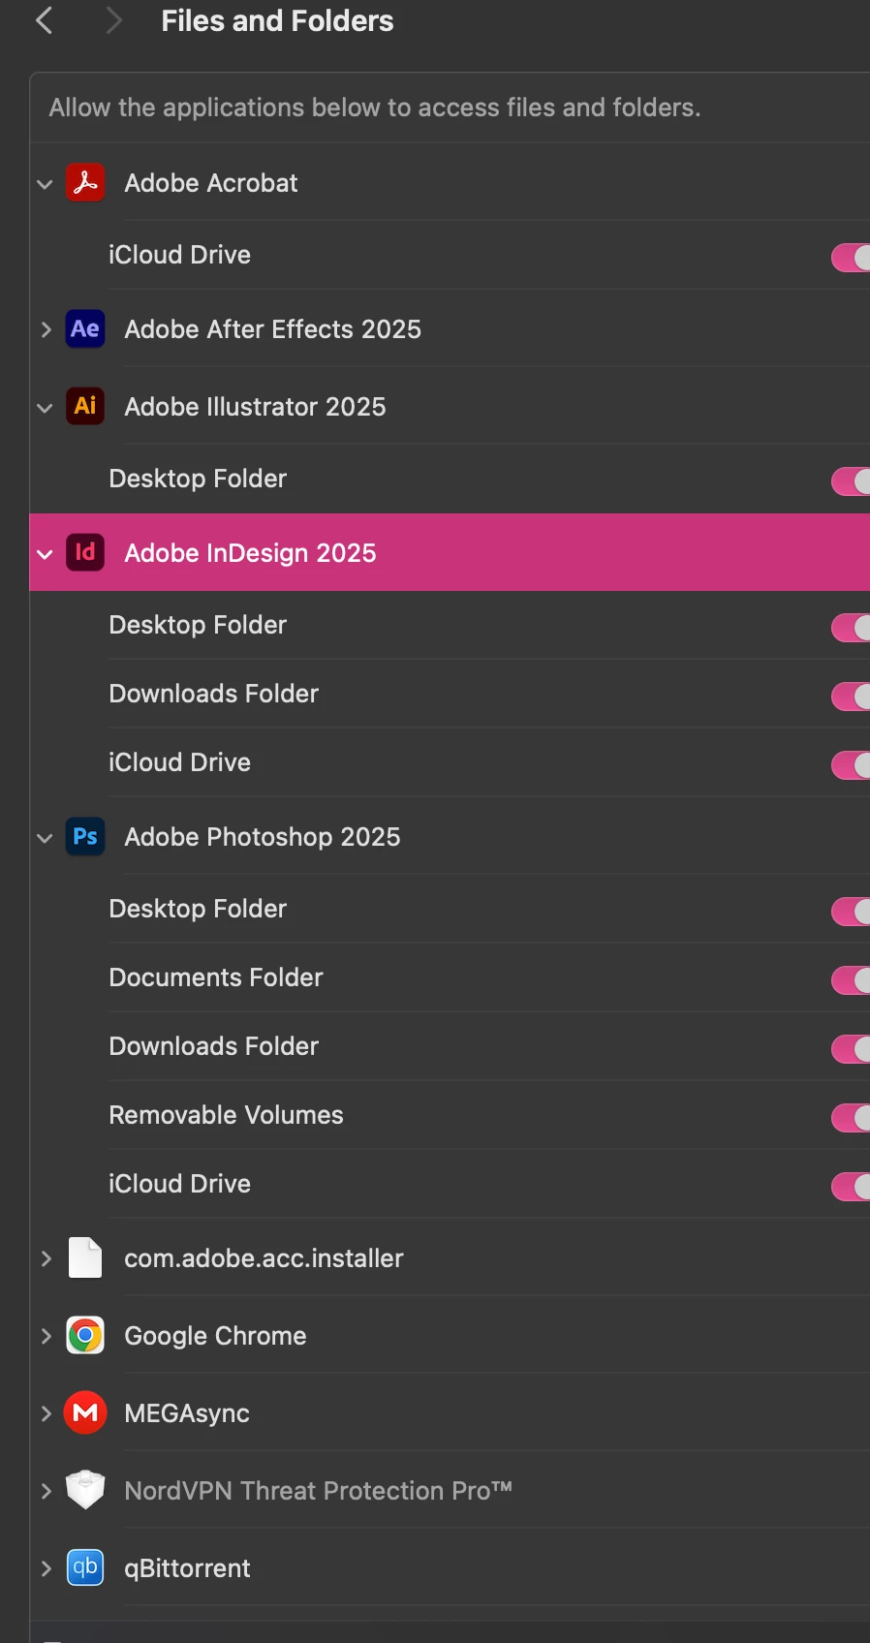This screenshot has width=870, height=1643.
Task: Select the Adobe InDesign 2025 label
Action: (250, 553)
